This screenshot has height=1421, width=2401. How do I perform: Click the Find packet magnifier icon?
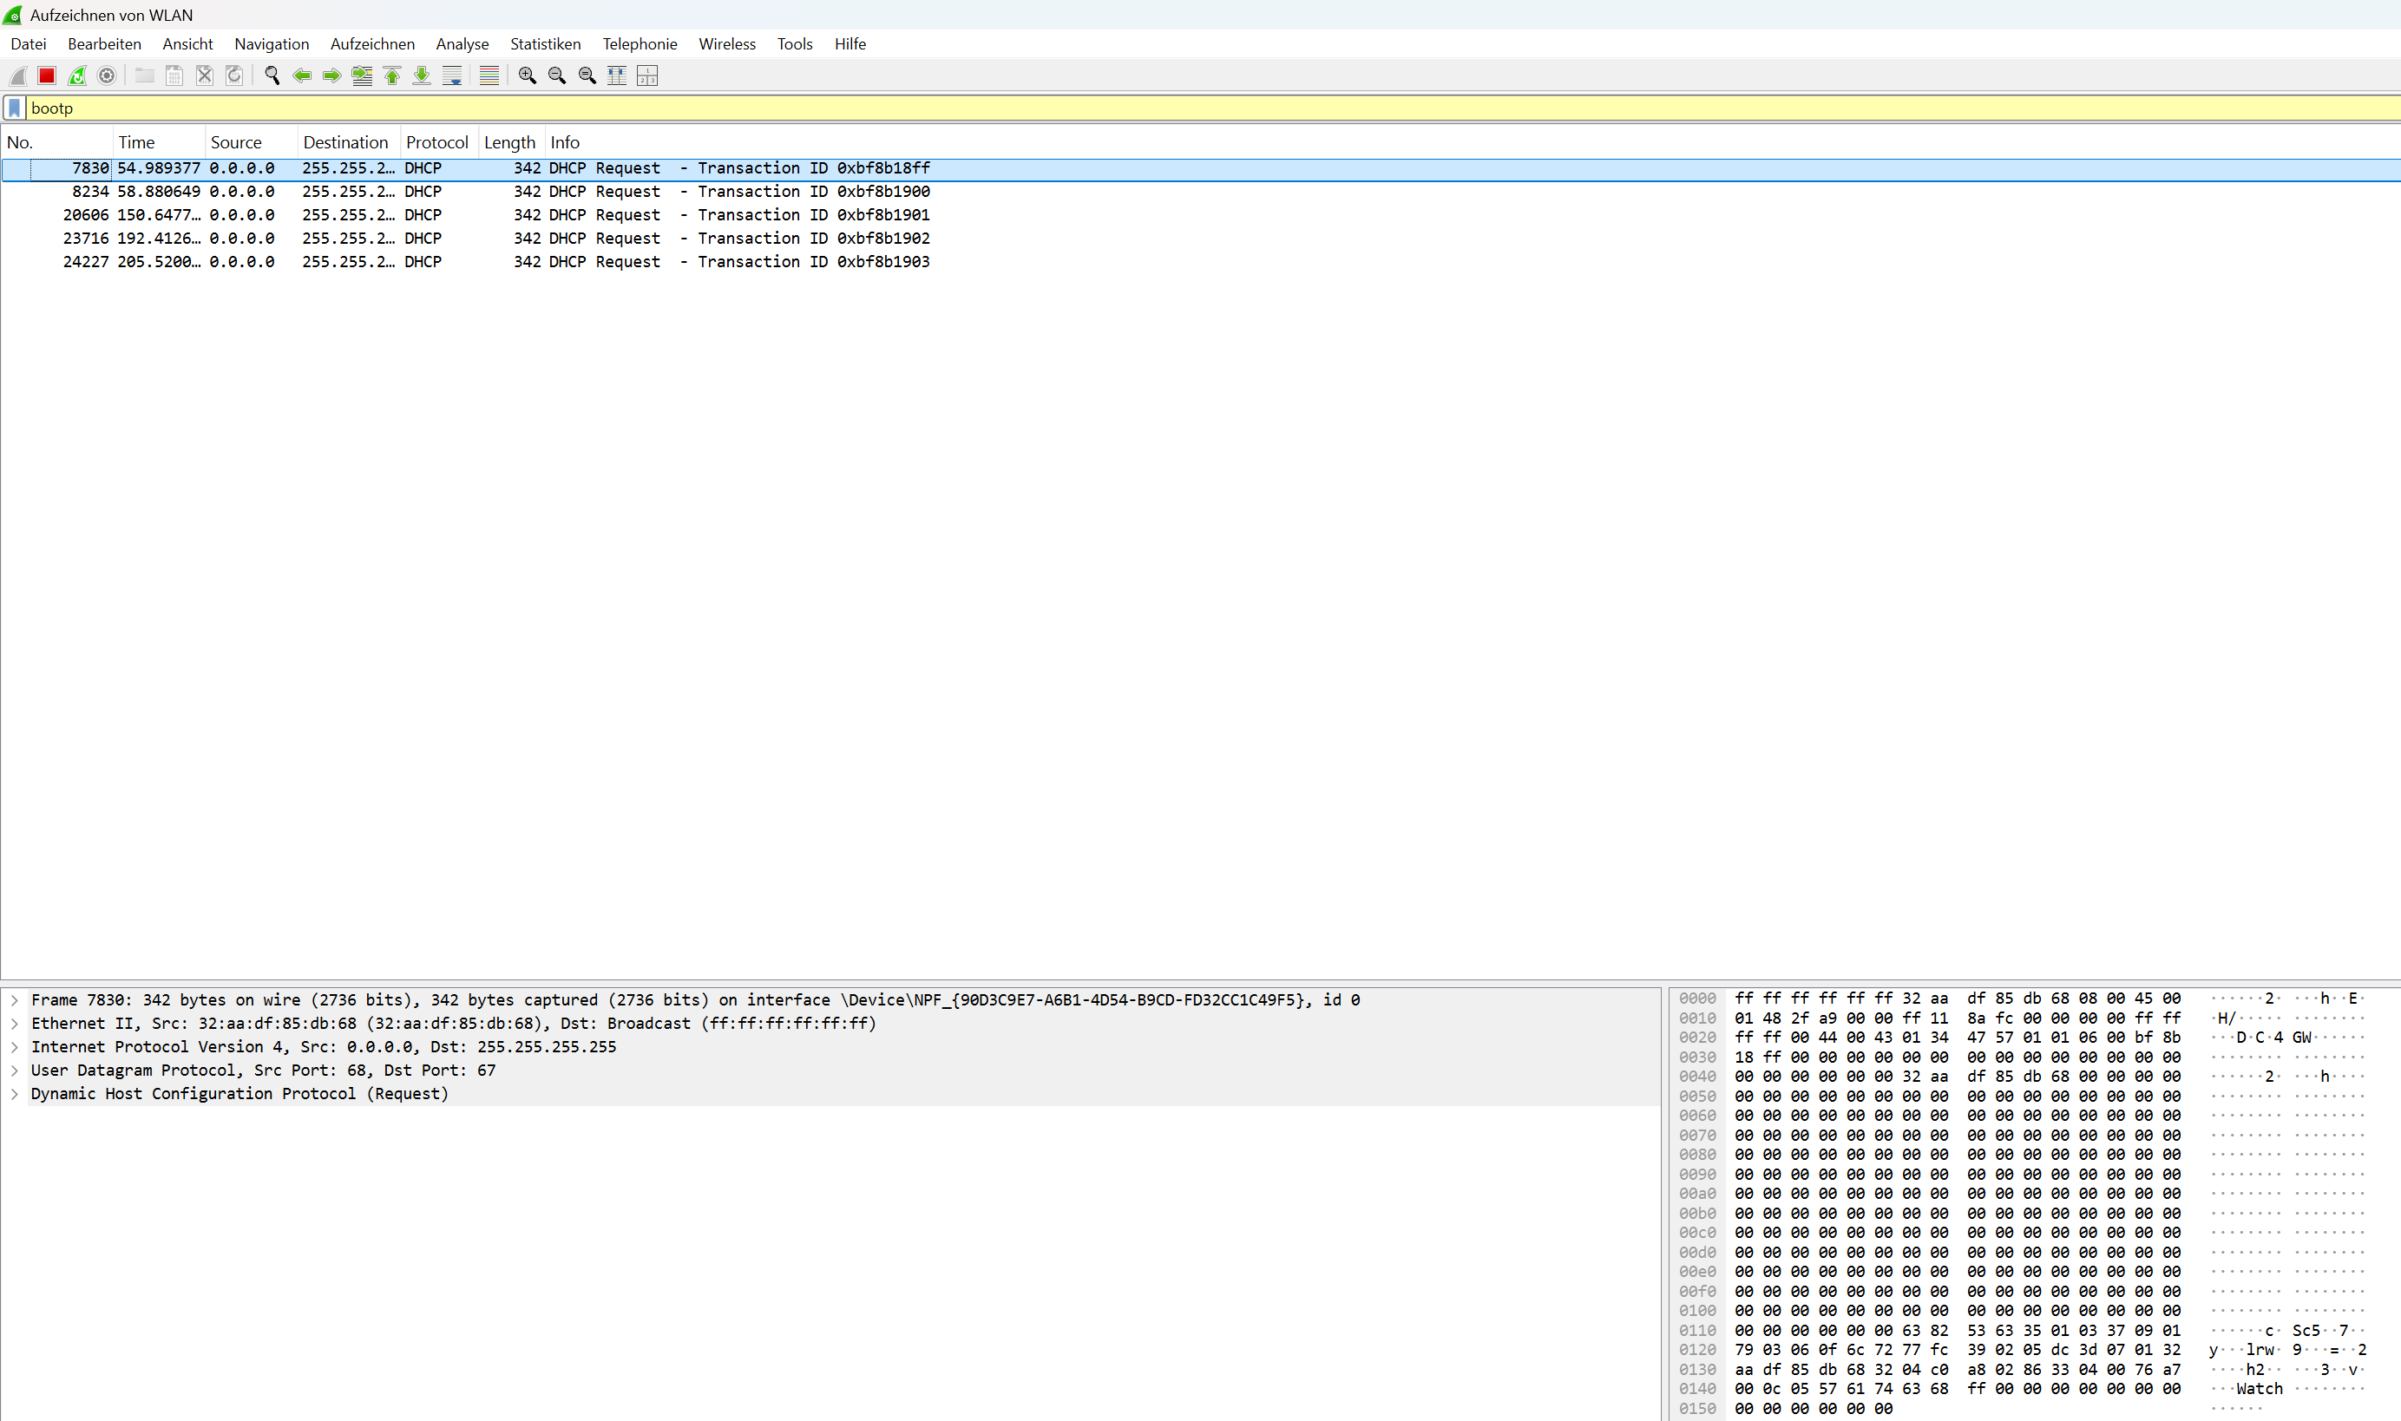(272, 75)
